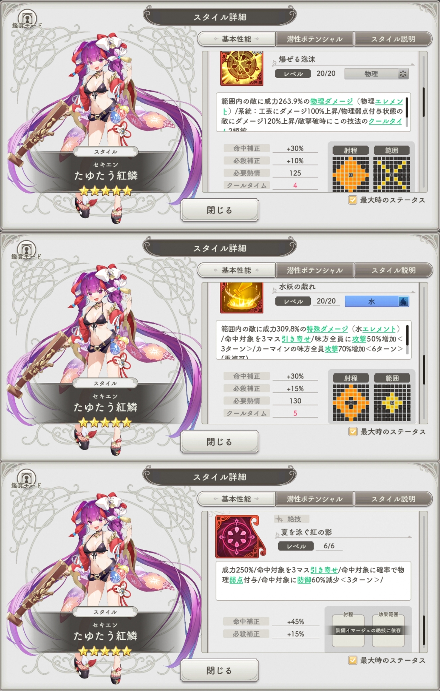Open viewing mode icon in top panel
The image size is (440, 691).
[x=27, y=18]
